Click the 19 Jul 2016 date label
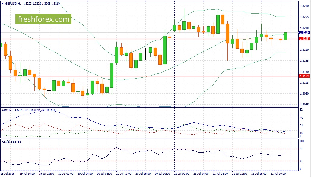311x178 pixels. 9,174
